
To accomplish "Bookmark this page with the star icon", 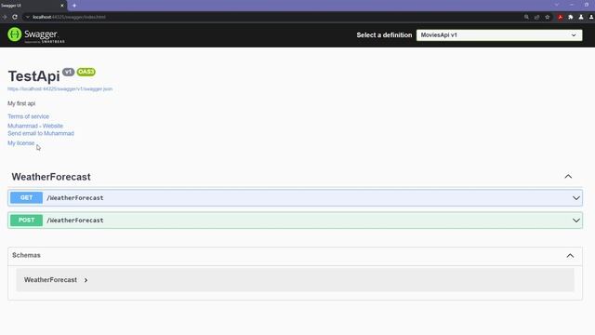I will coord(548,17).
